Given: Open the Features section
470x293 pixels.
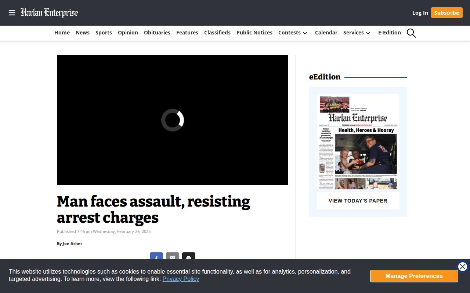Looking at the screenshot, I should [187, 33].
